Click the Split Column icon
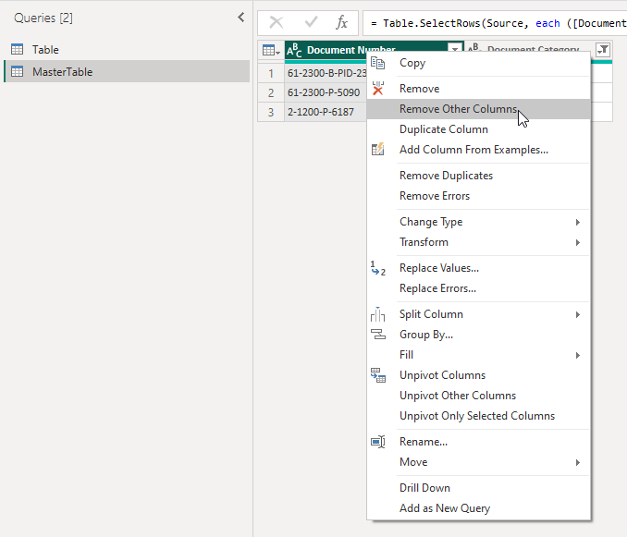 point(378,314)
